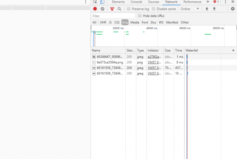
Task: Enable Preserve log checkbox
Action: tap(128, 9)
